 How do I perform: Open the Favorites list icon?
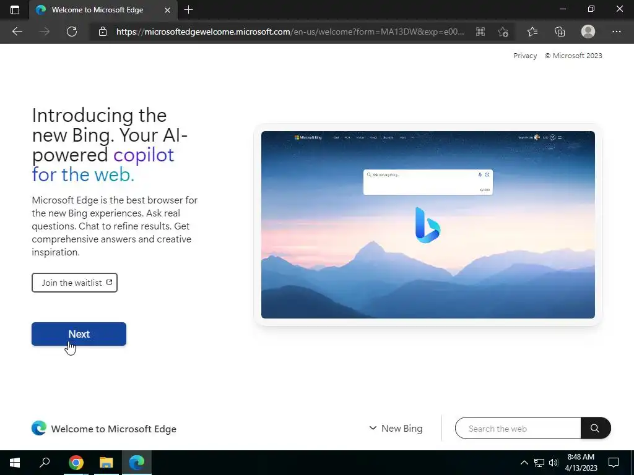pos(532,32)
